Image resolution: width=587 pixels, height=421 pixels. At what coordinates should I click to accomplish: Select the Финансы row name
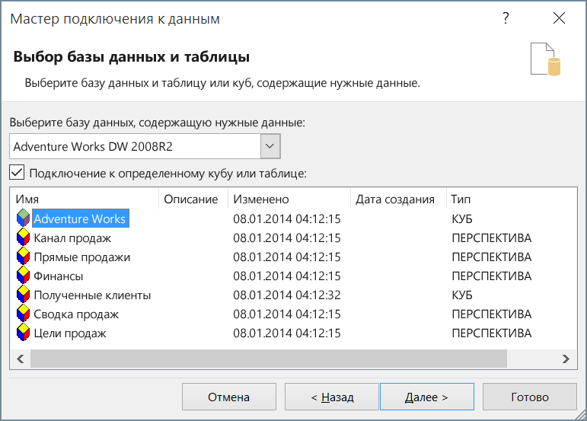click(59, 276)
